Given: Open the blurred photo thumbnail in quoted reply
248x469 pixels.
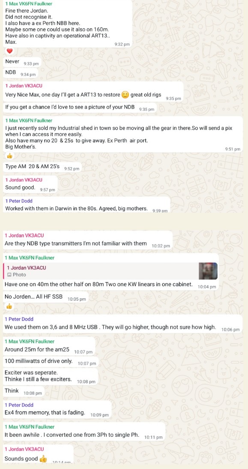Looking at the screenshot, I should pos(208,271).
